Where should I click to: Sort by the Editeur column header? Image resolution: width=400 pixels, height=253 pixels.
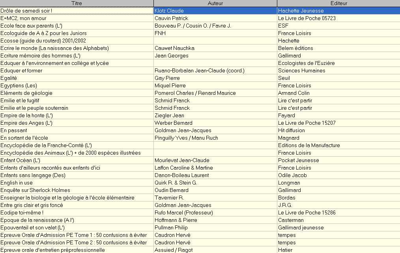click(x=338, y=3)
